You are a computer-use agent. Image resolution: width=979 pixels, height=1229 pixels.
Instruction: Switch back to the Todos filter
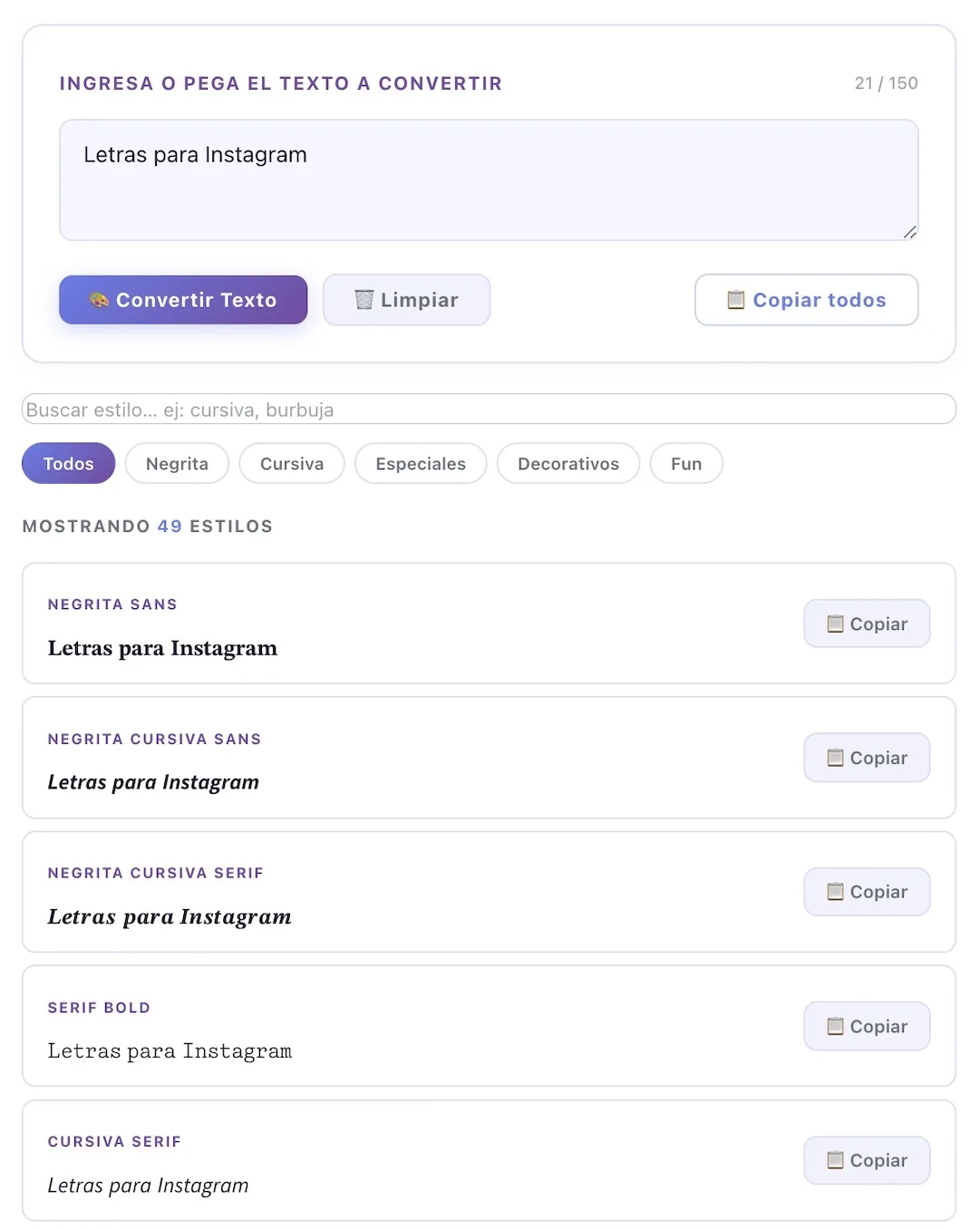coord(68,463)
